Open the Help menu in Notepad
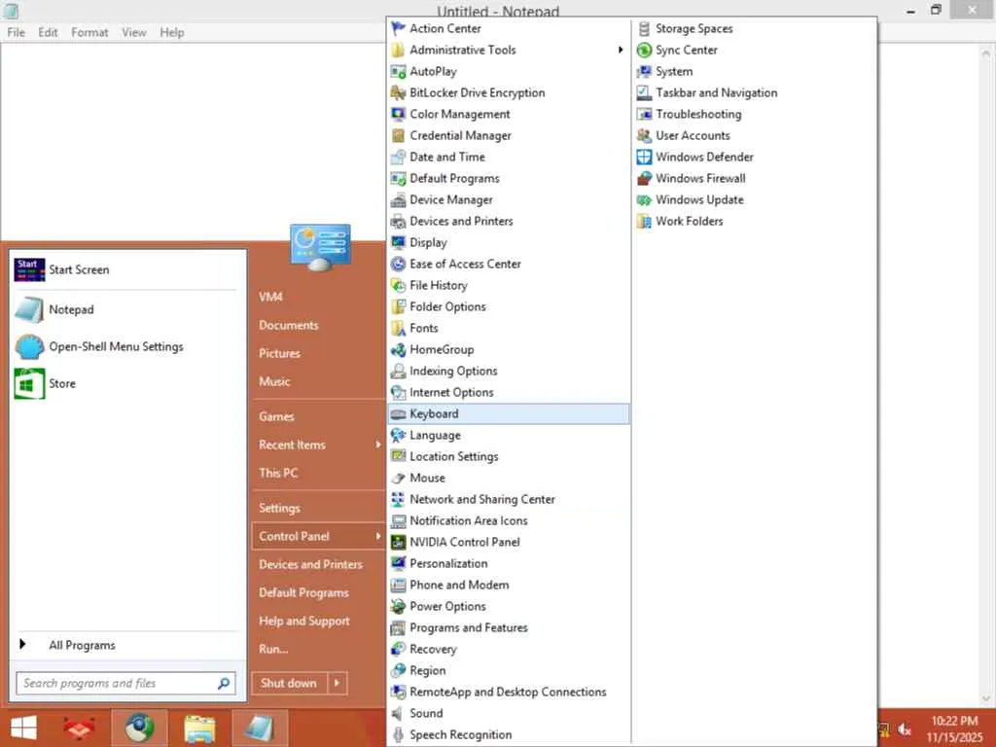 [171, 32]
